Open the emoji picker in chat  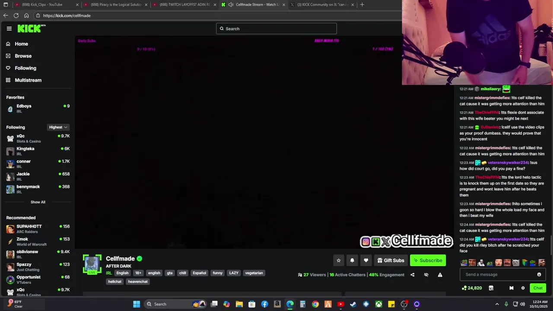pos(539,274)
